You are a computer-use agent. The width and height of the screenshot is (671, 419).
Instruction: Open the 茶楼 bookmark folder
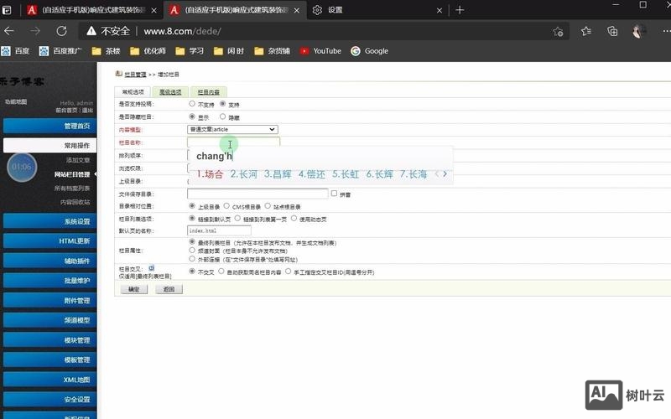[107, 51]
